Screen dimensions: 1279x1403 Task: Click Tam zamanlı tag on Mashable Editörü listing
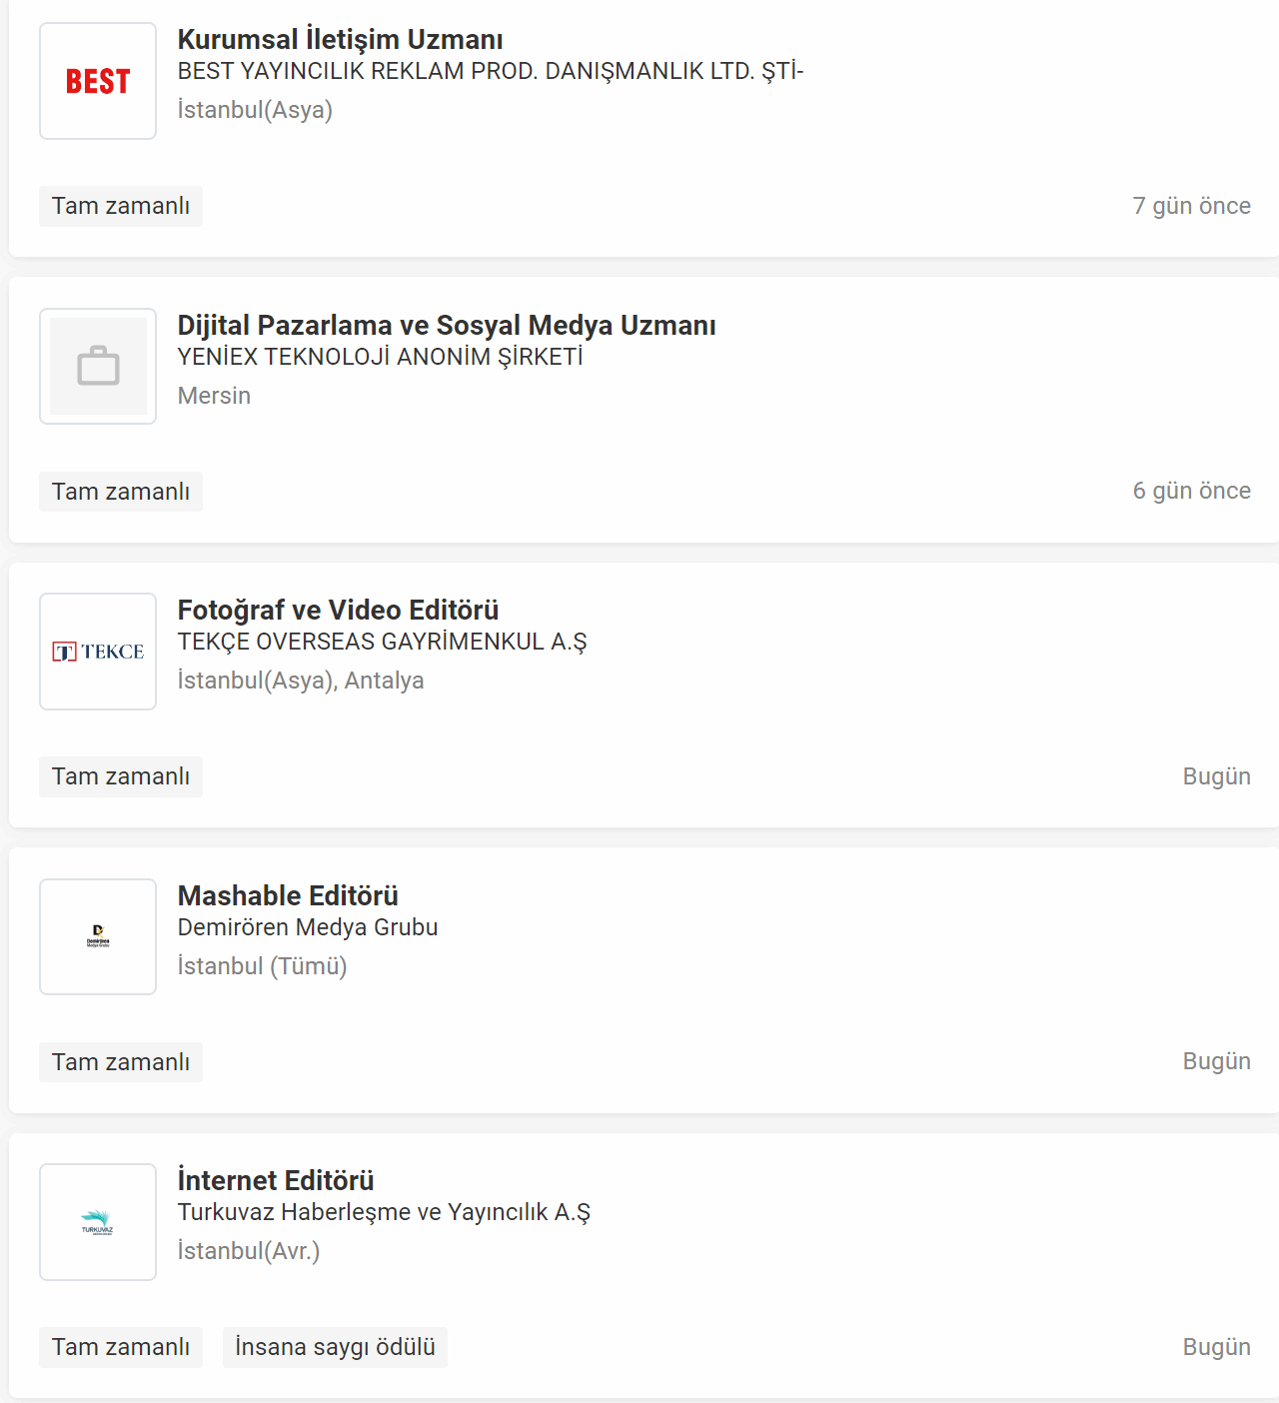[x=121, y=1062]
